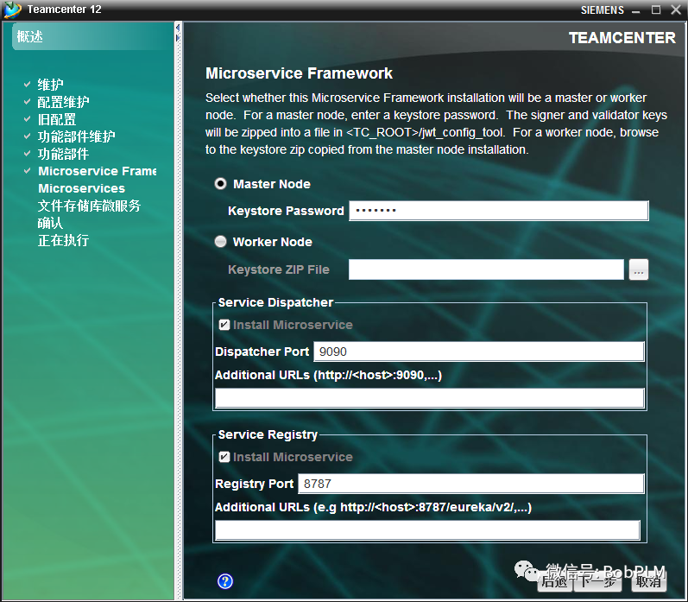Open the 概述 overview tab
The width and height of the screenshot is (688, 602).
point(29,36)
